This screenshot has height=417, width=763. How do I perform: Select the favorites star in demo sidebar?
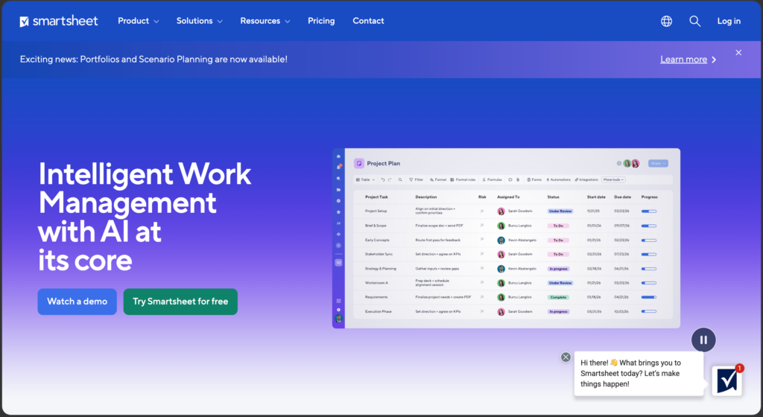click(339, 212)
